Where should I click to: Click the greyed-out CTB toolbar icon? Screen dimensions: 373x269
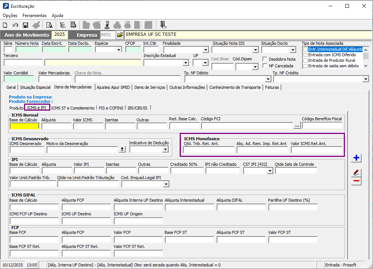coord(128,25)
